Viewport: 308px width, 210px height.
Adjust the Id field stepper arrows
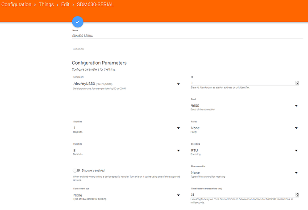(297, 83)
